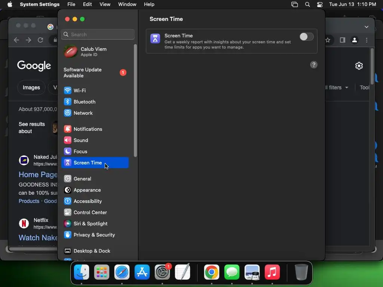Open Launchpad from the Dock
This screenshot has height=287, width=383.
[102, 272]
